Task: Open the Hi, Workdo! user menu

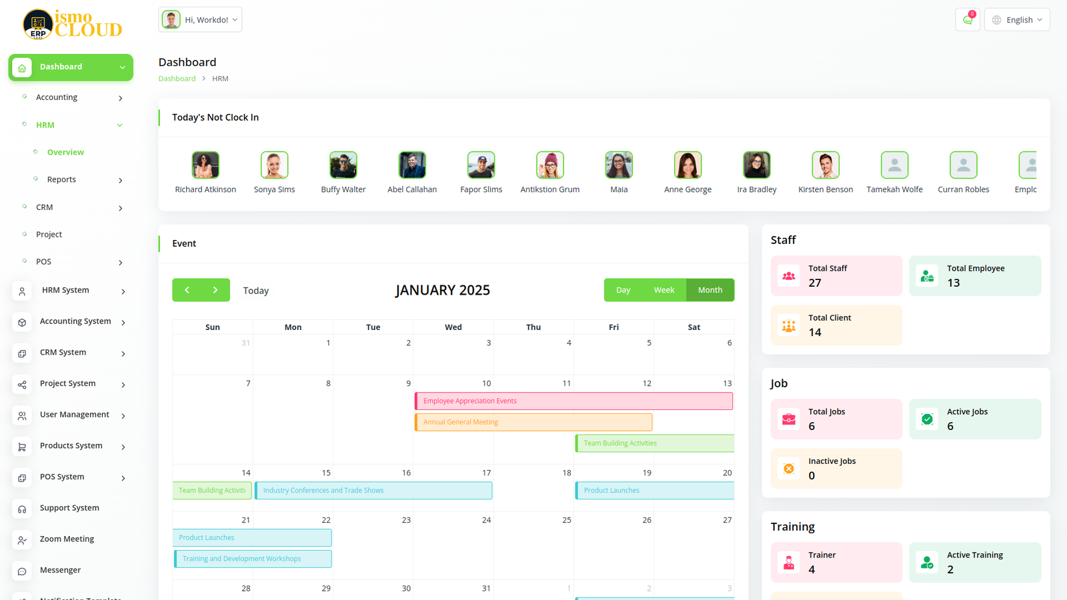Action: pos(200,20)
